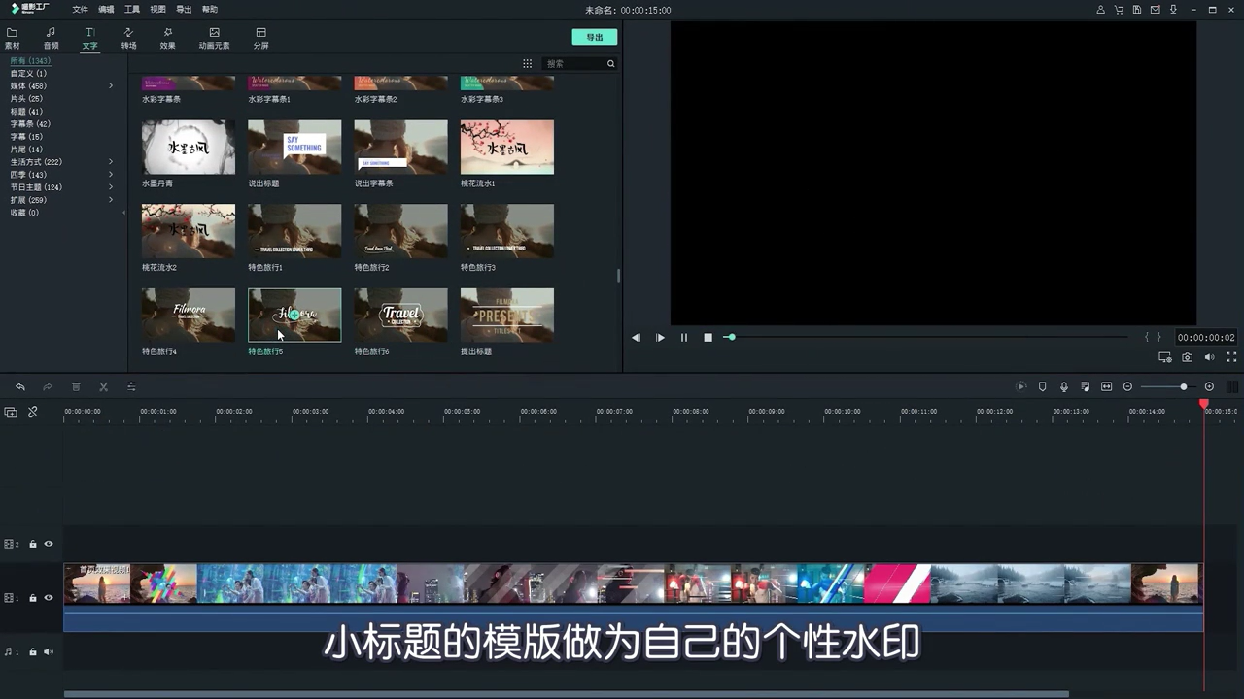Mute the audio track speaker icon

click(x=48, y=651)
